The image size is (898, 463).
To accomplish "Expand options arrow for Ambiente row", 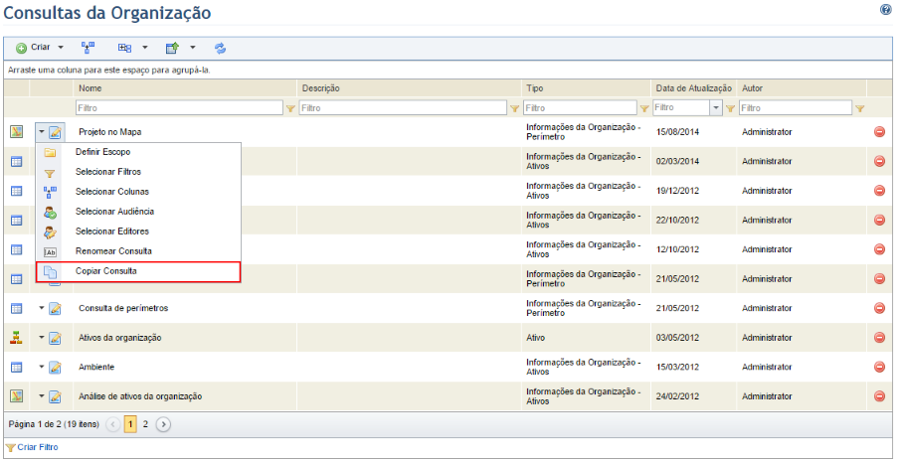I will click(42, 367).
